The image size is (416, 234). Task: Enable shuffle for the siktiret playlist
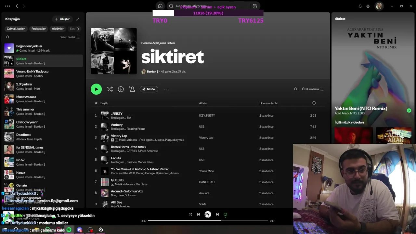tap(110, 89)
